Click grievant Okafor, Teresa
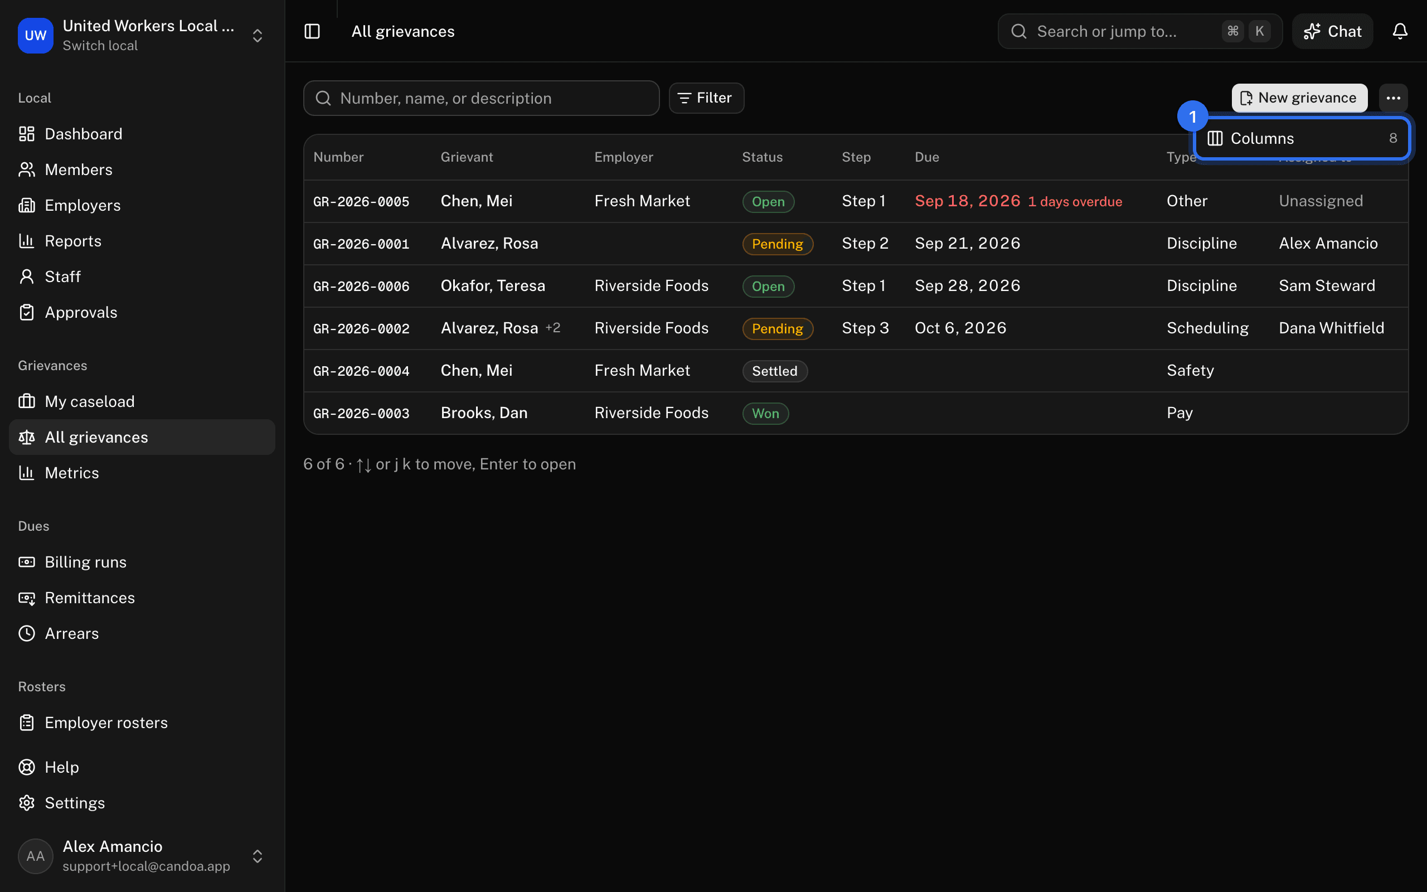1427x892 pixels. pyautogui.click(x=492, y=285)
